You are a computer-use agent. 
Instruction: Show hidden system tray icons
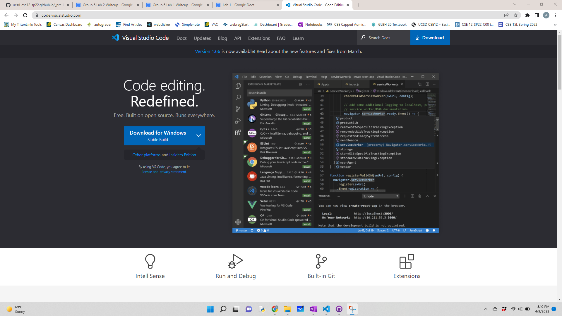[x=486, y=309]
